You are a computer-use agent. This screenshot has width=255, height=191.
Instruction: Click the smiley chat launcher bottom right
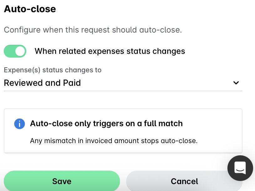tap(240, 168)
